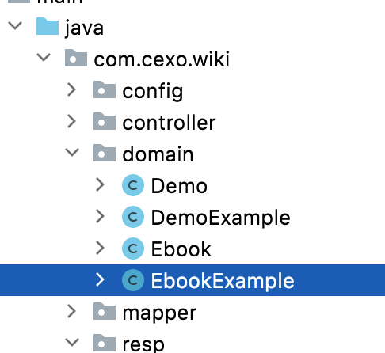Expand the controller package
This screenshot has height=353, width=385.
click(x=71, y=121)
